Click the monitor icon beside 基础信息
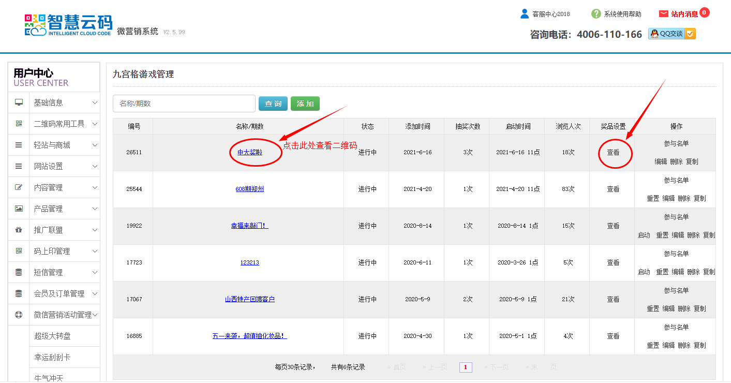This screenshot has width=731, height=383. 19,102
